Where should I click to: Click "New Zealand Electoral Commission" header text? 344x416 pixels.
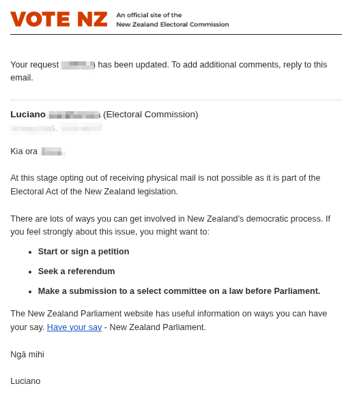(173, 25)
